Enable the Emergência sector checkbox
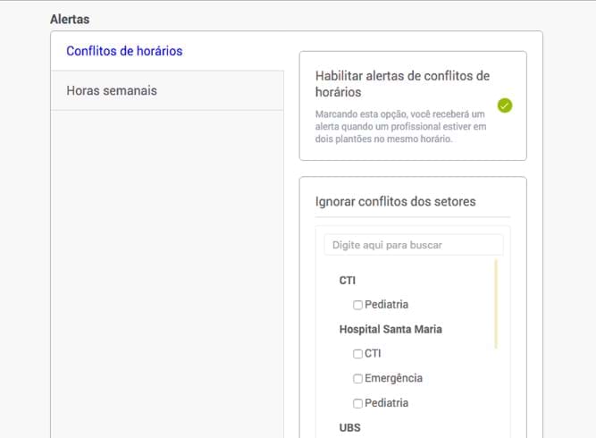Screen dimensions: 596x438 (x=357, y=379)
